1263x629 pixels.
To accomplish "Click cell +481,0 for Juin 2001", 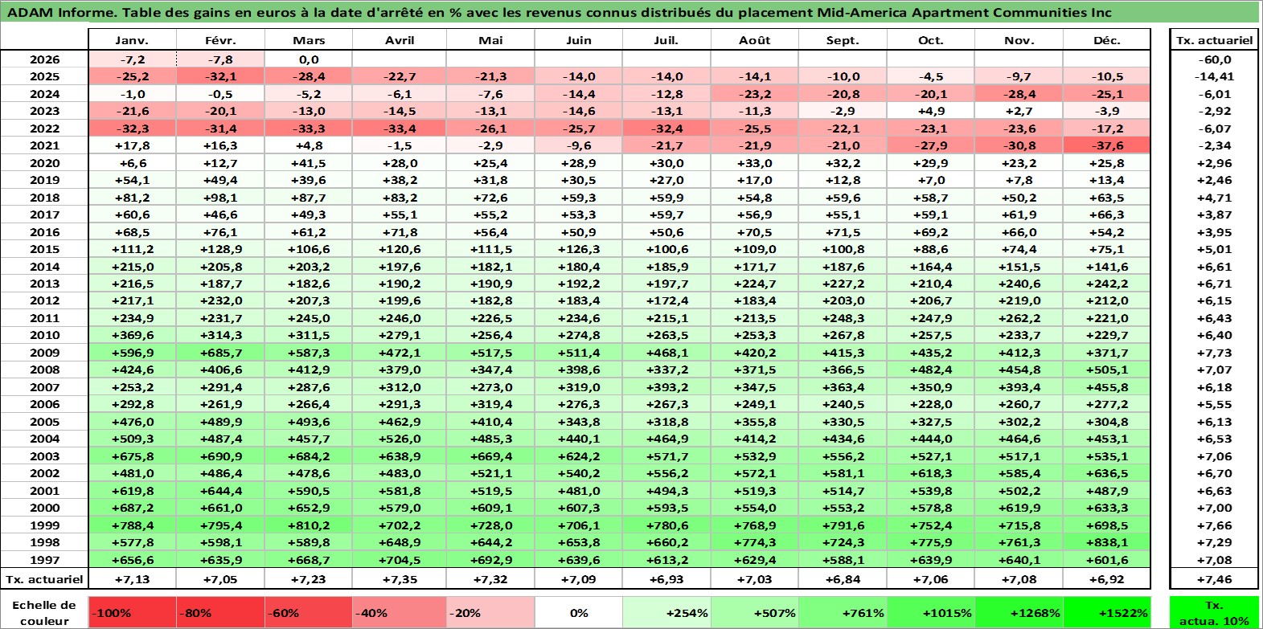I will (x=579, y=491).
